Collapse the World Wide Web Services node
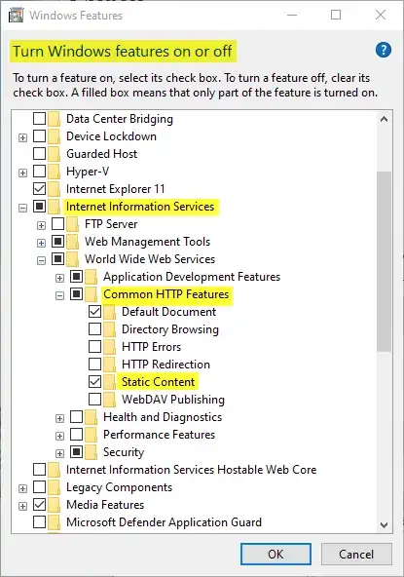 pyautogui.click(x=41, y=260)
